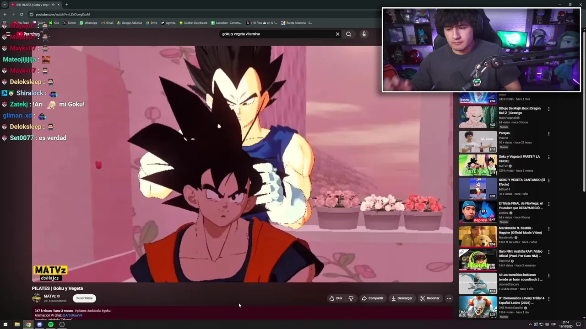The width and height of the screenshot is (586, 329).
Task: Open the Ruleta Aleatoria bookmark
Action: tap(296, 23)
